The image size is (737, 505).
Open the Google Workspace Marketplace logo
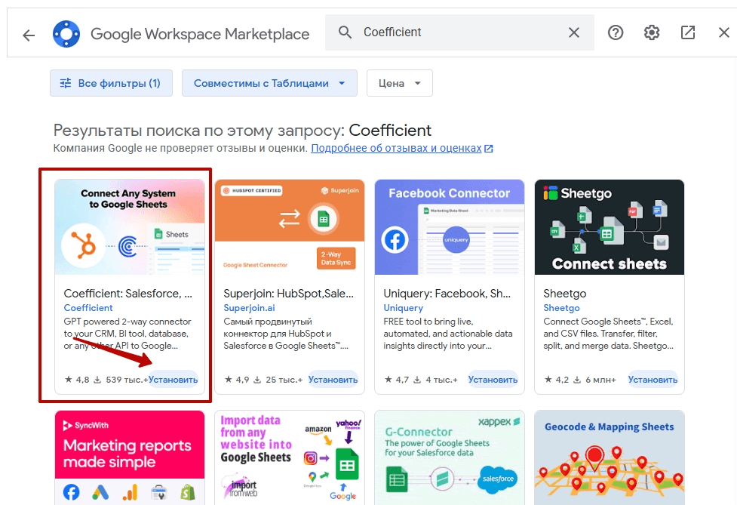[66, 34]
